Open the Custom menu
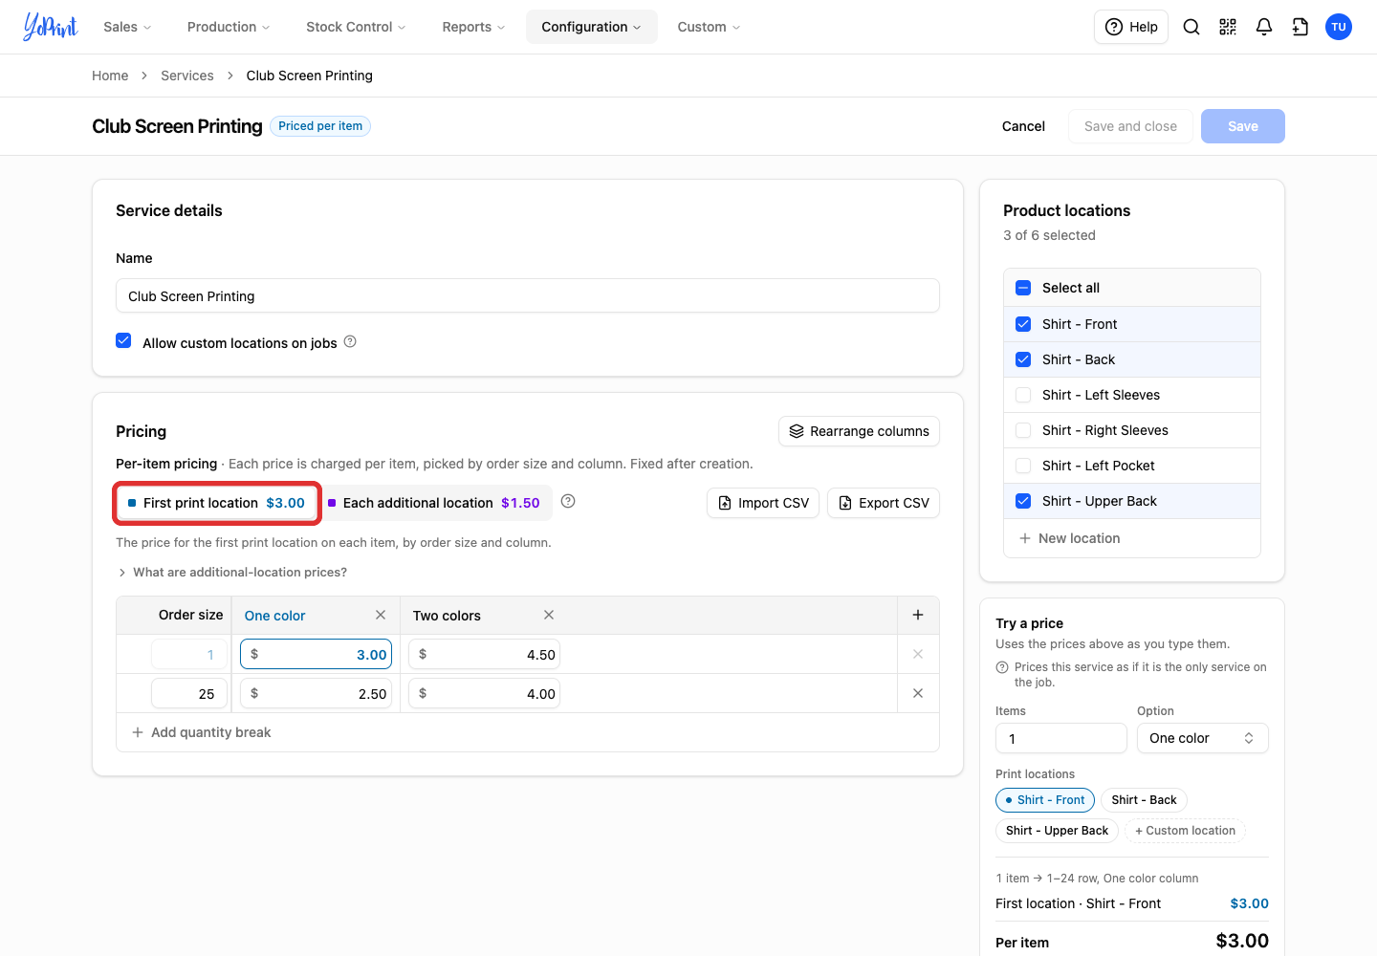 pyautogui.click(x=709, y=27)
